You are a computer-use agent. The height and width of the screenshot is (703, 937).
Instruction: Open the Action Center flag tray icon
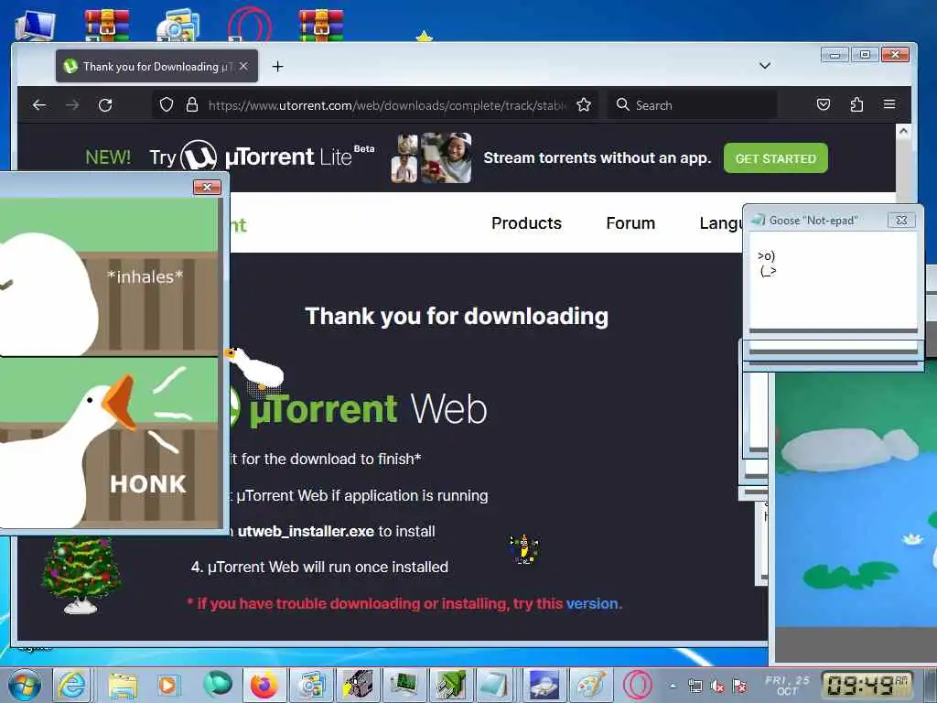tap(739, 687)
